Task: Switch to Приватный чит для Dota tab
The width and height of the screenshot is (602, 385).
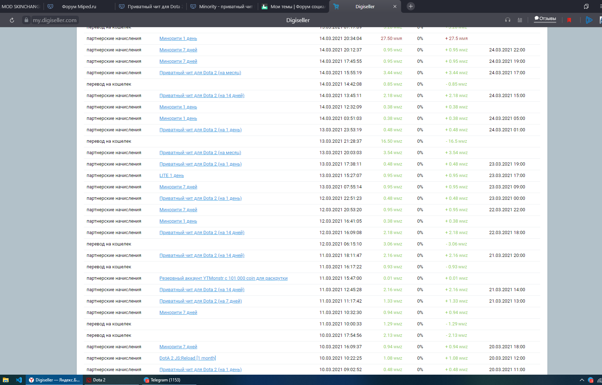Action: coord(151,6)
